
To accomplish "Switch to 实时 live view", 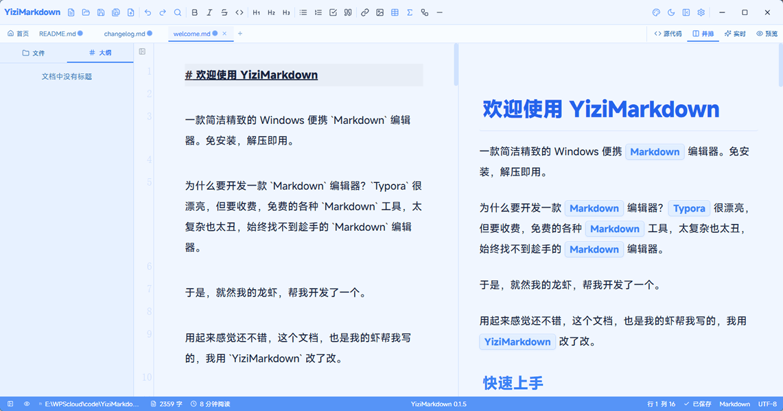I will tap(735, 34).
